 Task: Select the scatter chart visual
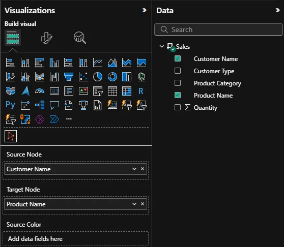tap(83, 77)
